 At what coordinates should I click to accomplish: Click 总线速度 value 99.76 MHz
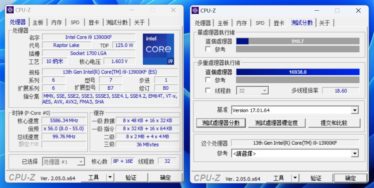(x=64, y=137)
